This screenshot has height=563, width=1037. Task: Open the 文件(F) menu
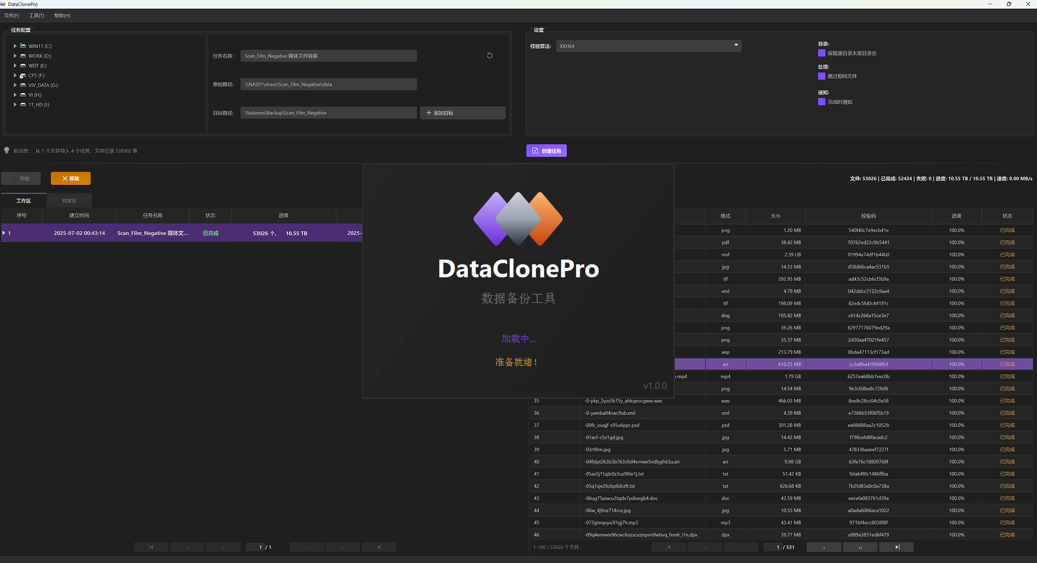tap(11, 16)
